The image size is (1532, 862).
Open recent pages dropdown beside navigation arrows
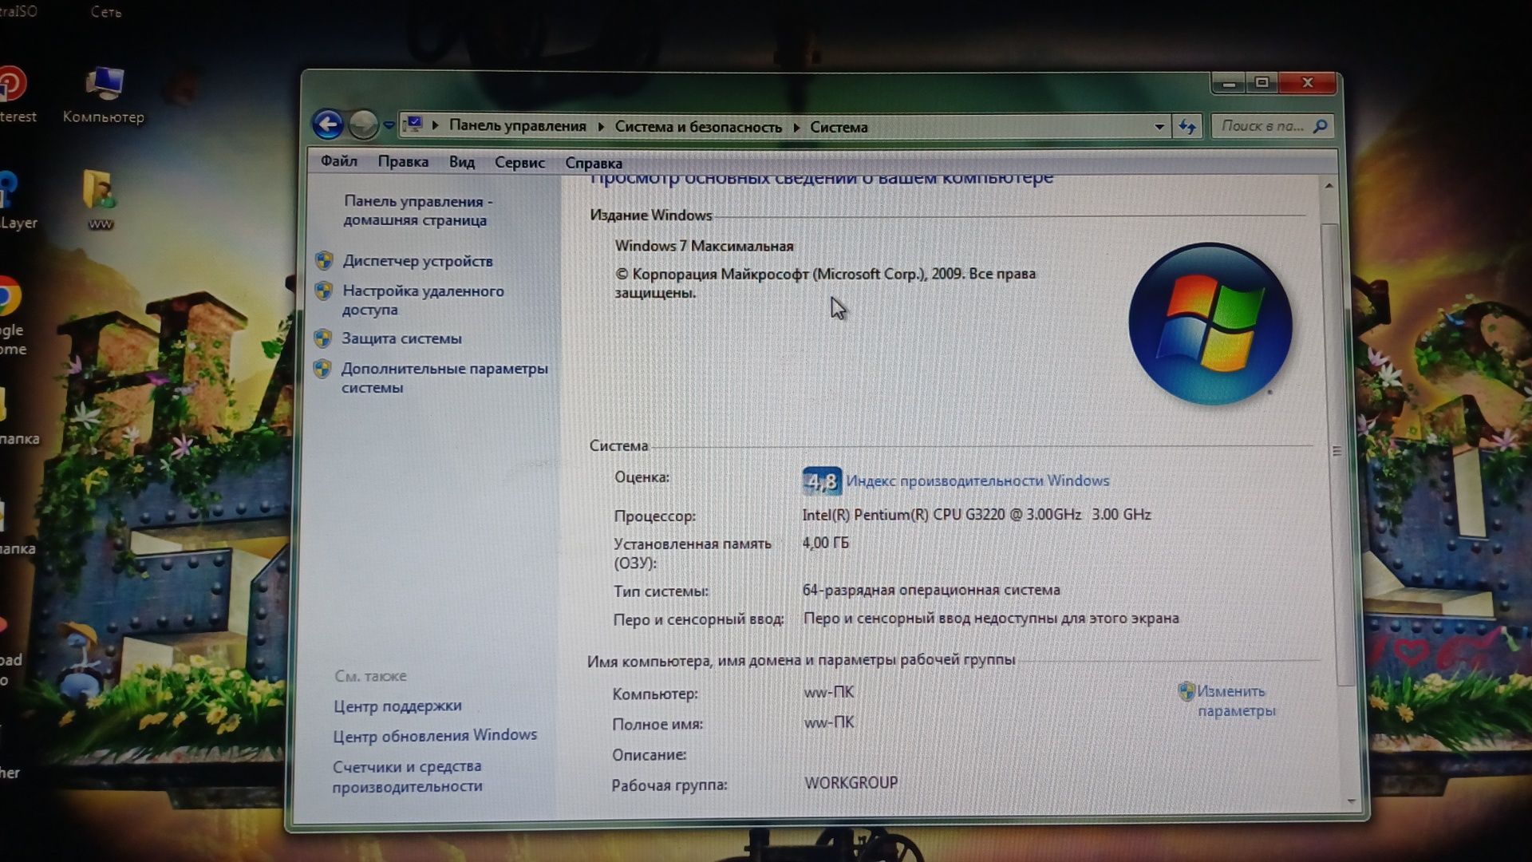tap(389, 125)
